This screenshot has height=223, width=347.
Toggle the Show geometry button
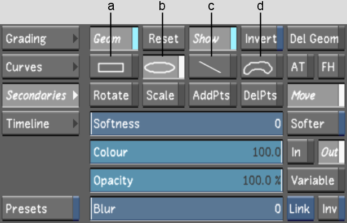point(213,39)
